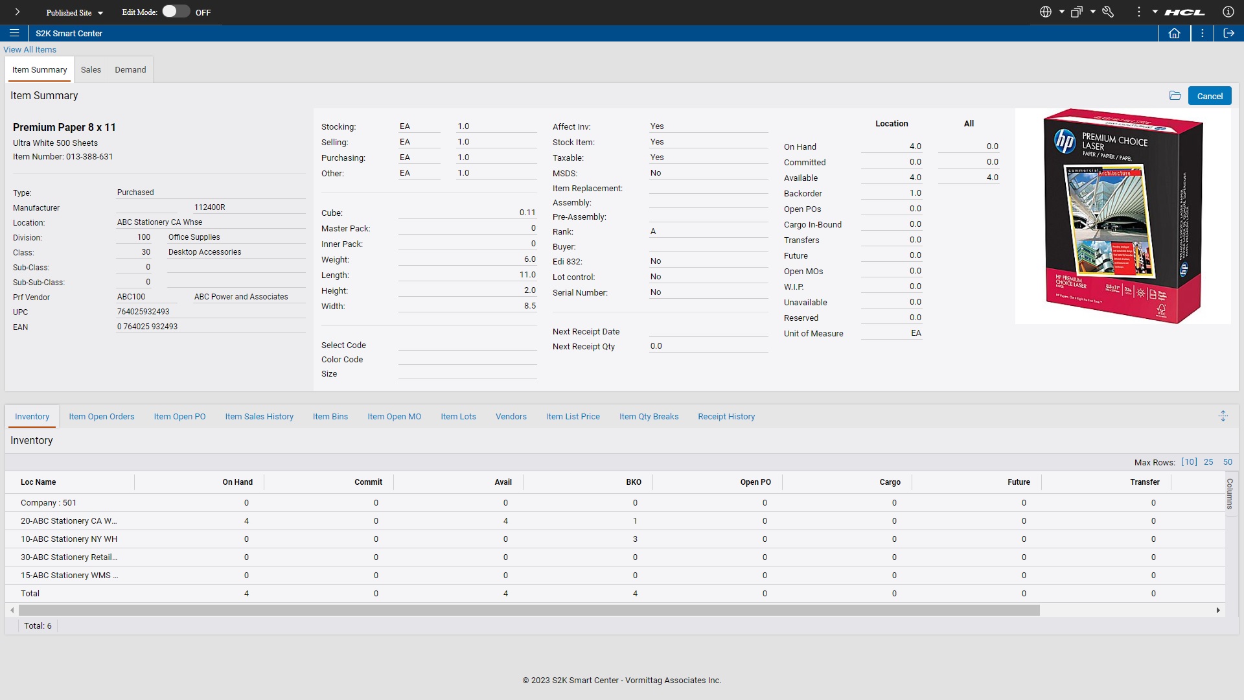Open the global language/region globe icon

pyautogui.click(x=1045, y=12)
